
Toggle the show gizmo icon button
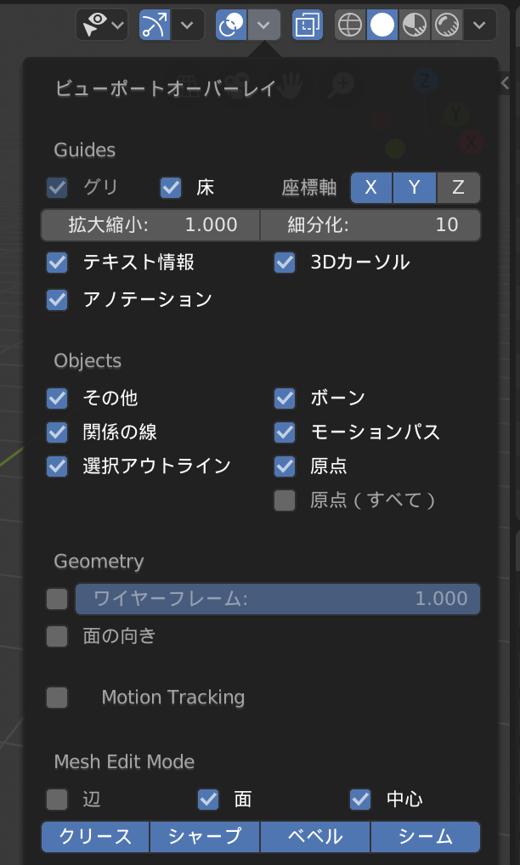click(x=155, y=25)
